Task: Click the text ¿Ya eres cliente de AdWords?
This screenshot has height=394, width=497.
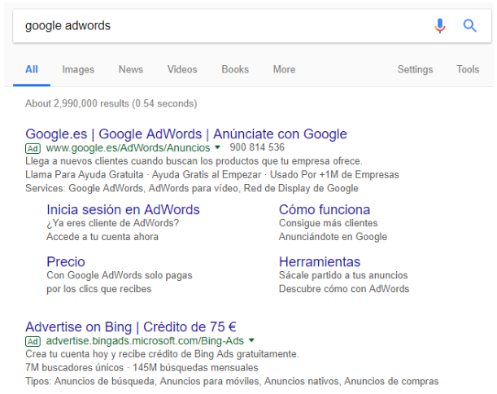Action: (x=113, y=223)
